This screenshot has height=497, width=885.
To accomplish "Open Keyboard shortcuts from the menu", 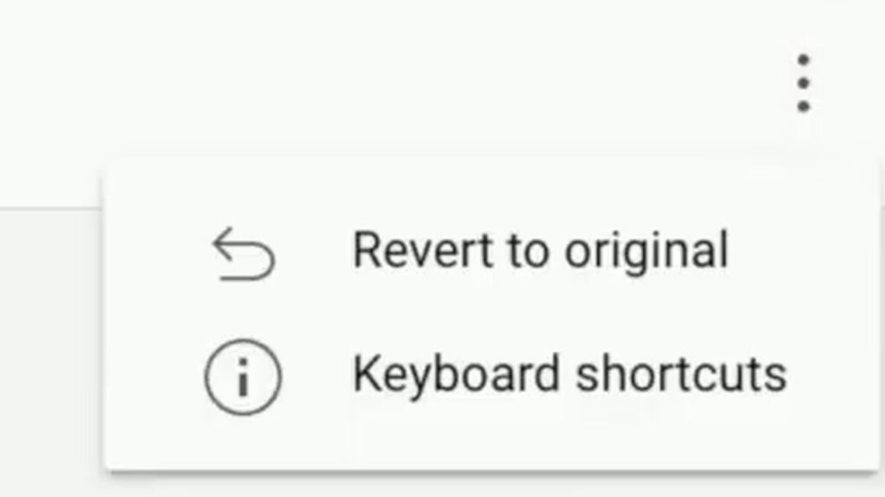I will point(490,375).
